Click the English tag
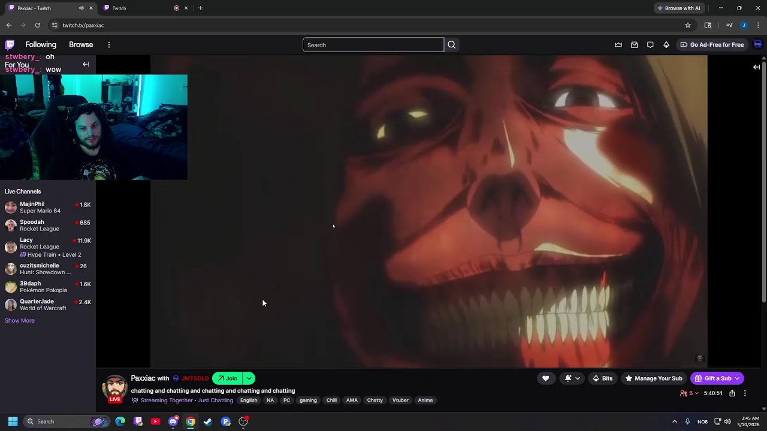The image size is (767, 431). coord(249,400)
